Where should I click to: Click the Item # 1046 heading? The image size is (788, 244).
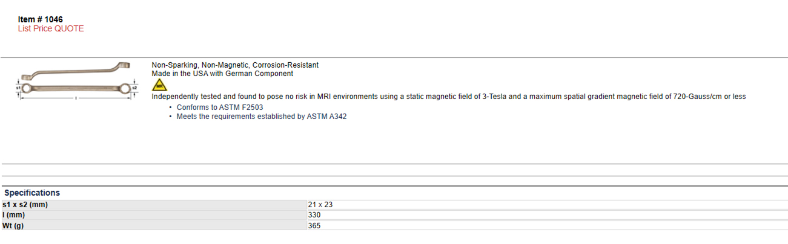[41, 19]
